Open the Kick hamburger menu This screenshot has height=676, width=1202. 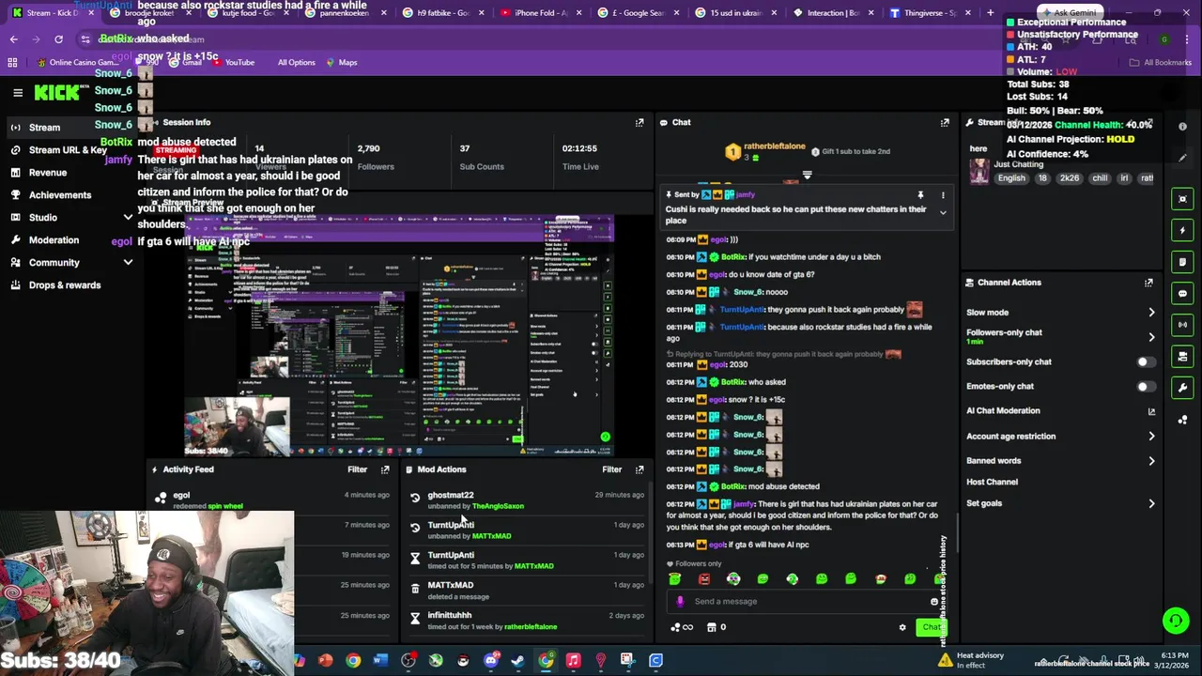pos(18,92)
